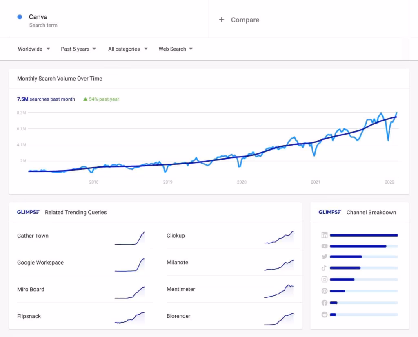The image size is (418, 337).
Task: Select the Pinterest channel icon
Action: click(324, 291)
